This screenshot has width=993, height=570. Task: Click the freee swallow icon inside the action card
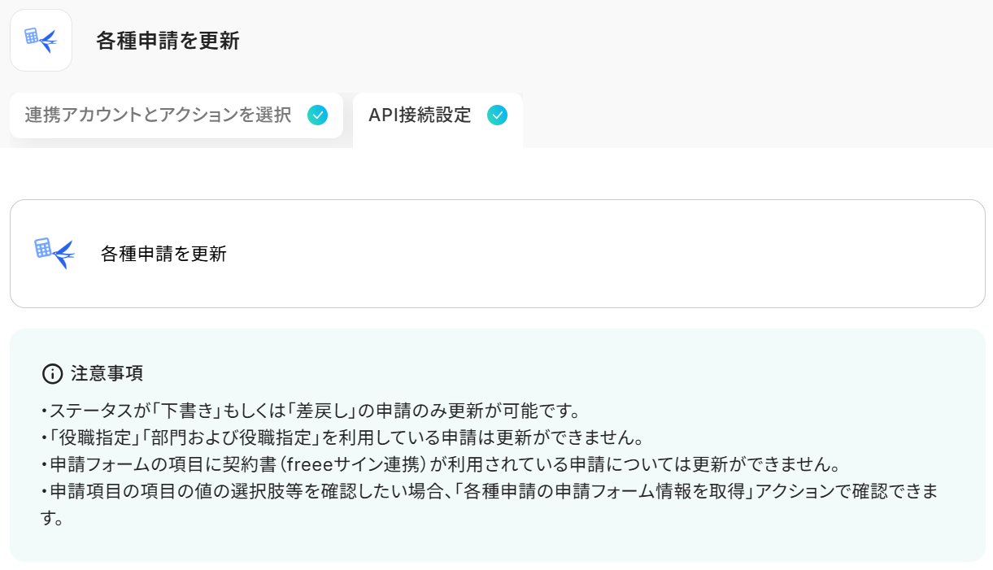pyautogui.click(x=54, y=253)
